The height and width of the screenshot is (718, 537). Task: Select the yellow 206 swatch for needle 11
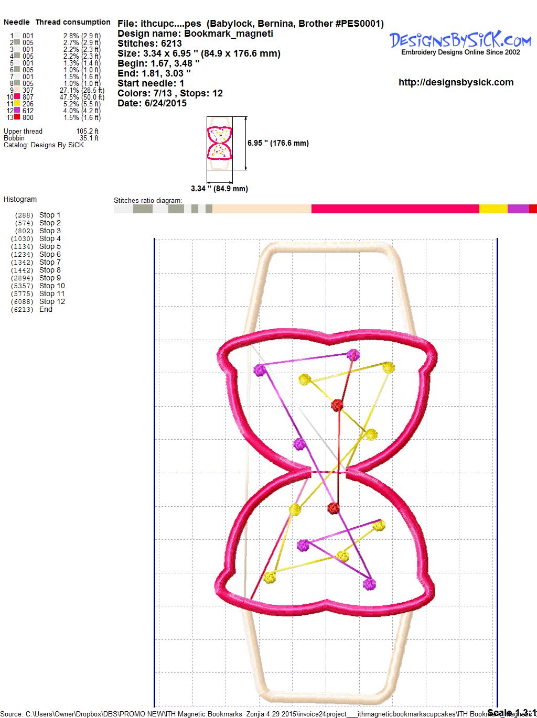coord(17,104)
